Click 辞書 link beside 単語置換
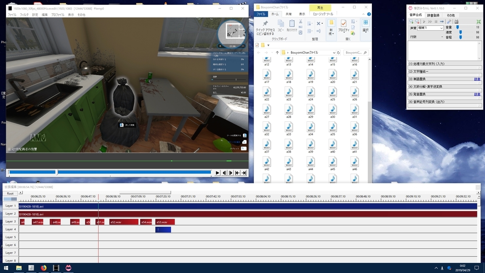Viewport: 485px width, 273px height. pos(477,79)
